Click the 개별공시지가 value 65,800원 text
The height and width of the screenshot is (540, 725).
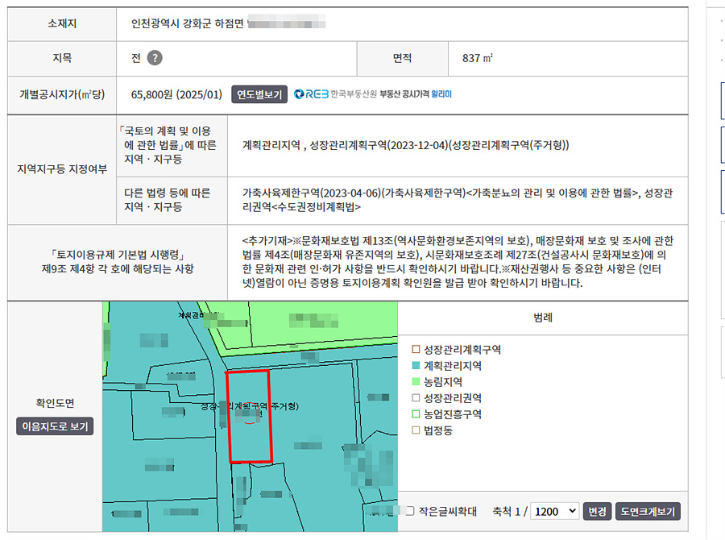point(176,94)
